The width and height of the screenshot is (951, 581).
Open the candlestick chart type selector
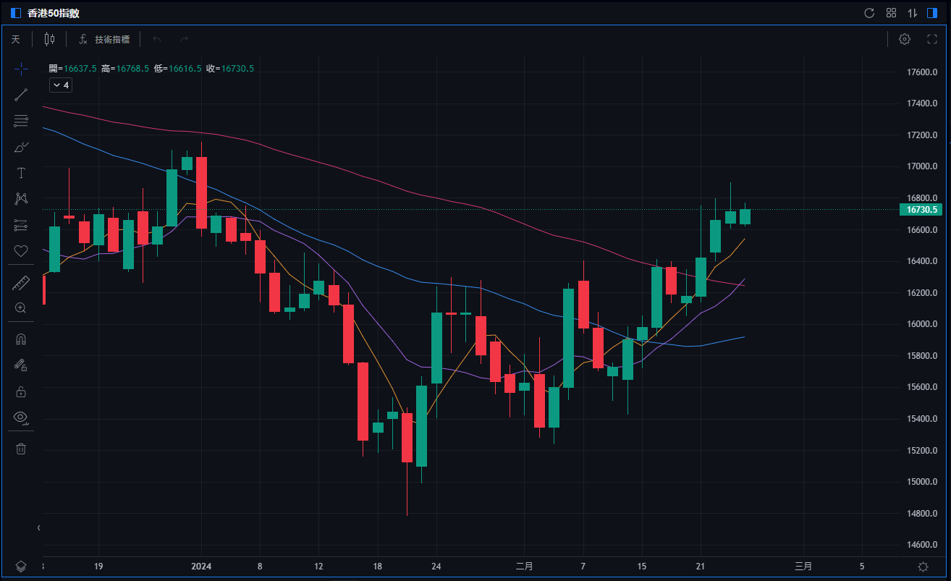tap(49, 39)
